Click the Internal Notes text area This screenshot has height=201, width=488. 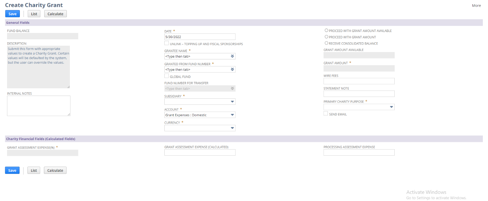[38, 106]
